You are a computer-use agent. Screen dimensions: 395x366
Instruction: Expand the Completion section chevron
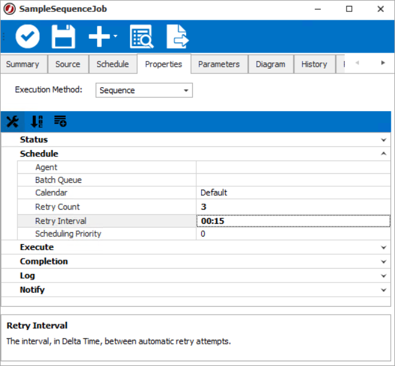[x=384, y=262]
